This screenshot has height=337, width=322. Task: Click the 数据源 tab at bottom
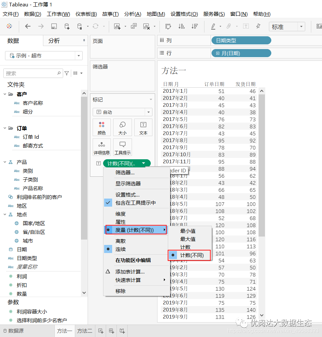pyautogui.click(x=13, y=331)
